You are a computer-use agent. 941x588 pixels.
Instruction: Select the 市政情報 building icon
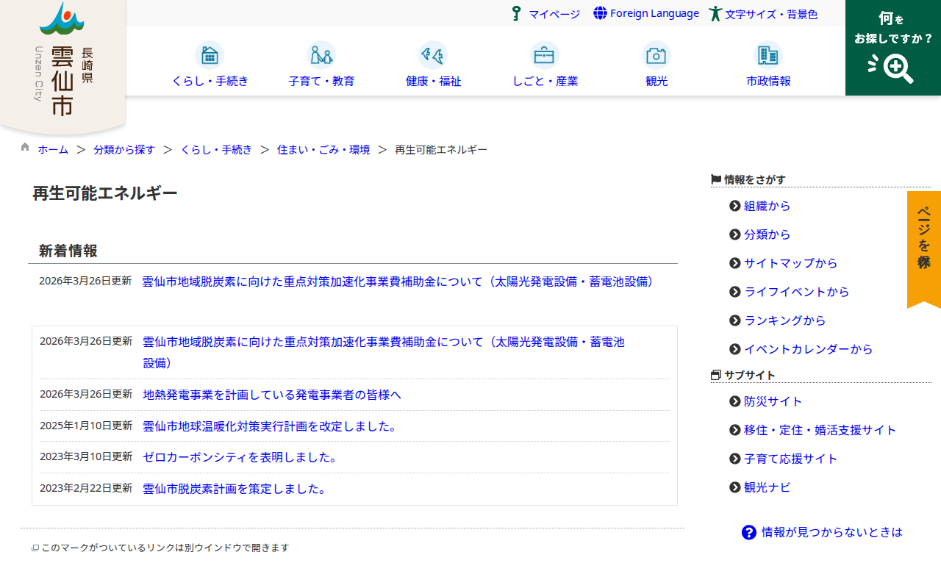tap(768, 56)
